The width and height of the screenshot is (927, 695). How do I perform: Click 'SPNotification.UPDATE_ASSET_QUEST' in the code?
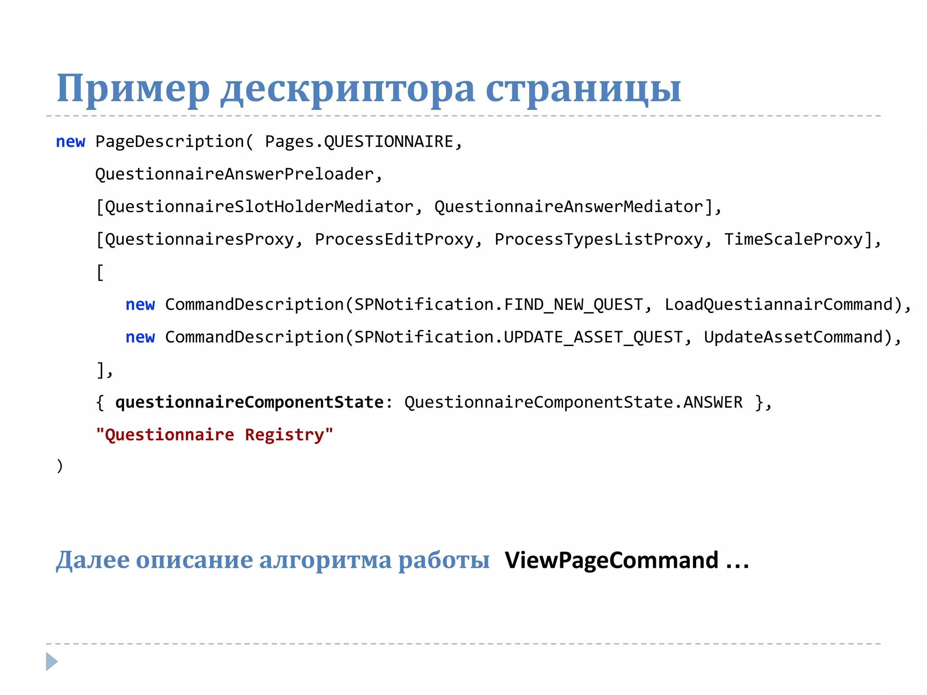pos(518,337)
